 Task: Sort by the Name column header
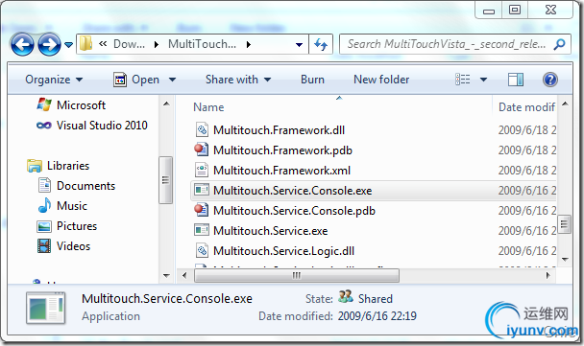tap(208, 107)
